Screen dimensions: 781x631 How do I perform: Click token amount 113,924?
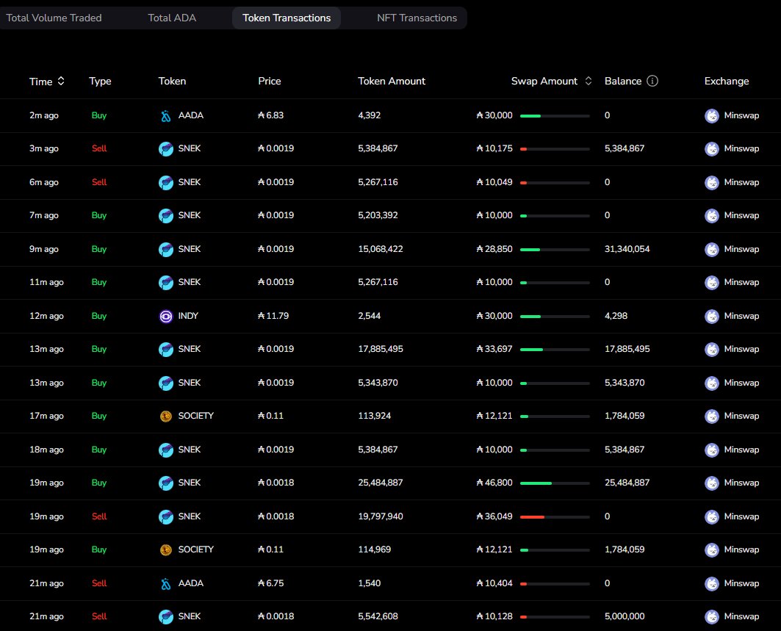point(375,415)
